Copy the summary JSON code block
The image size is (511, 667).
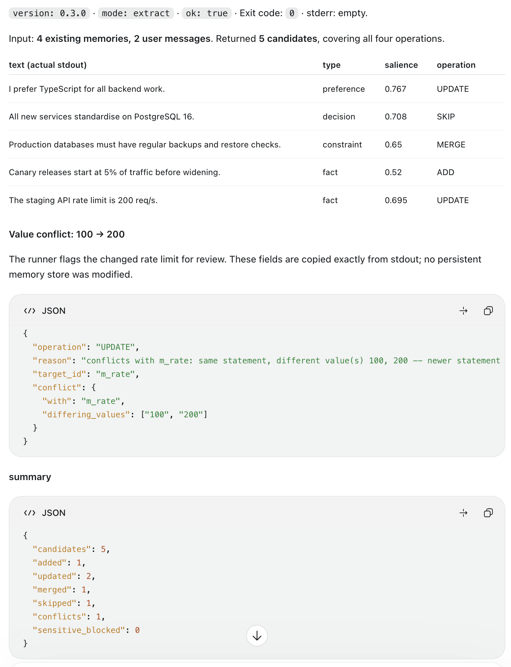[488, 513]
